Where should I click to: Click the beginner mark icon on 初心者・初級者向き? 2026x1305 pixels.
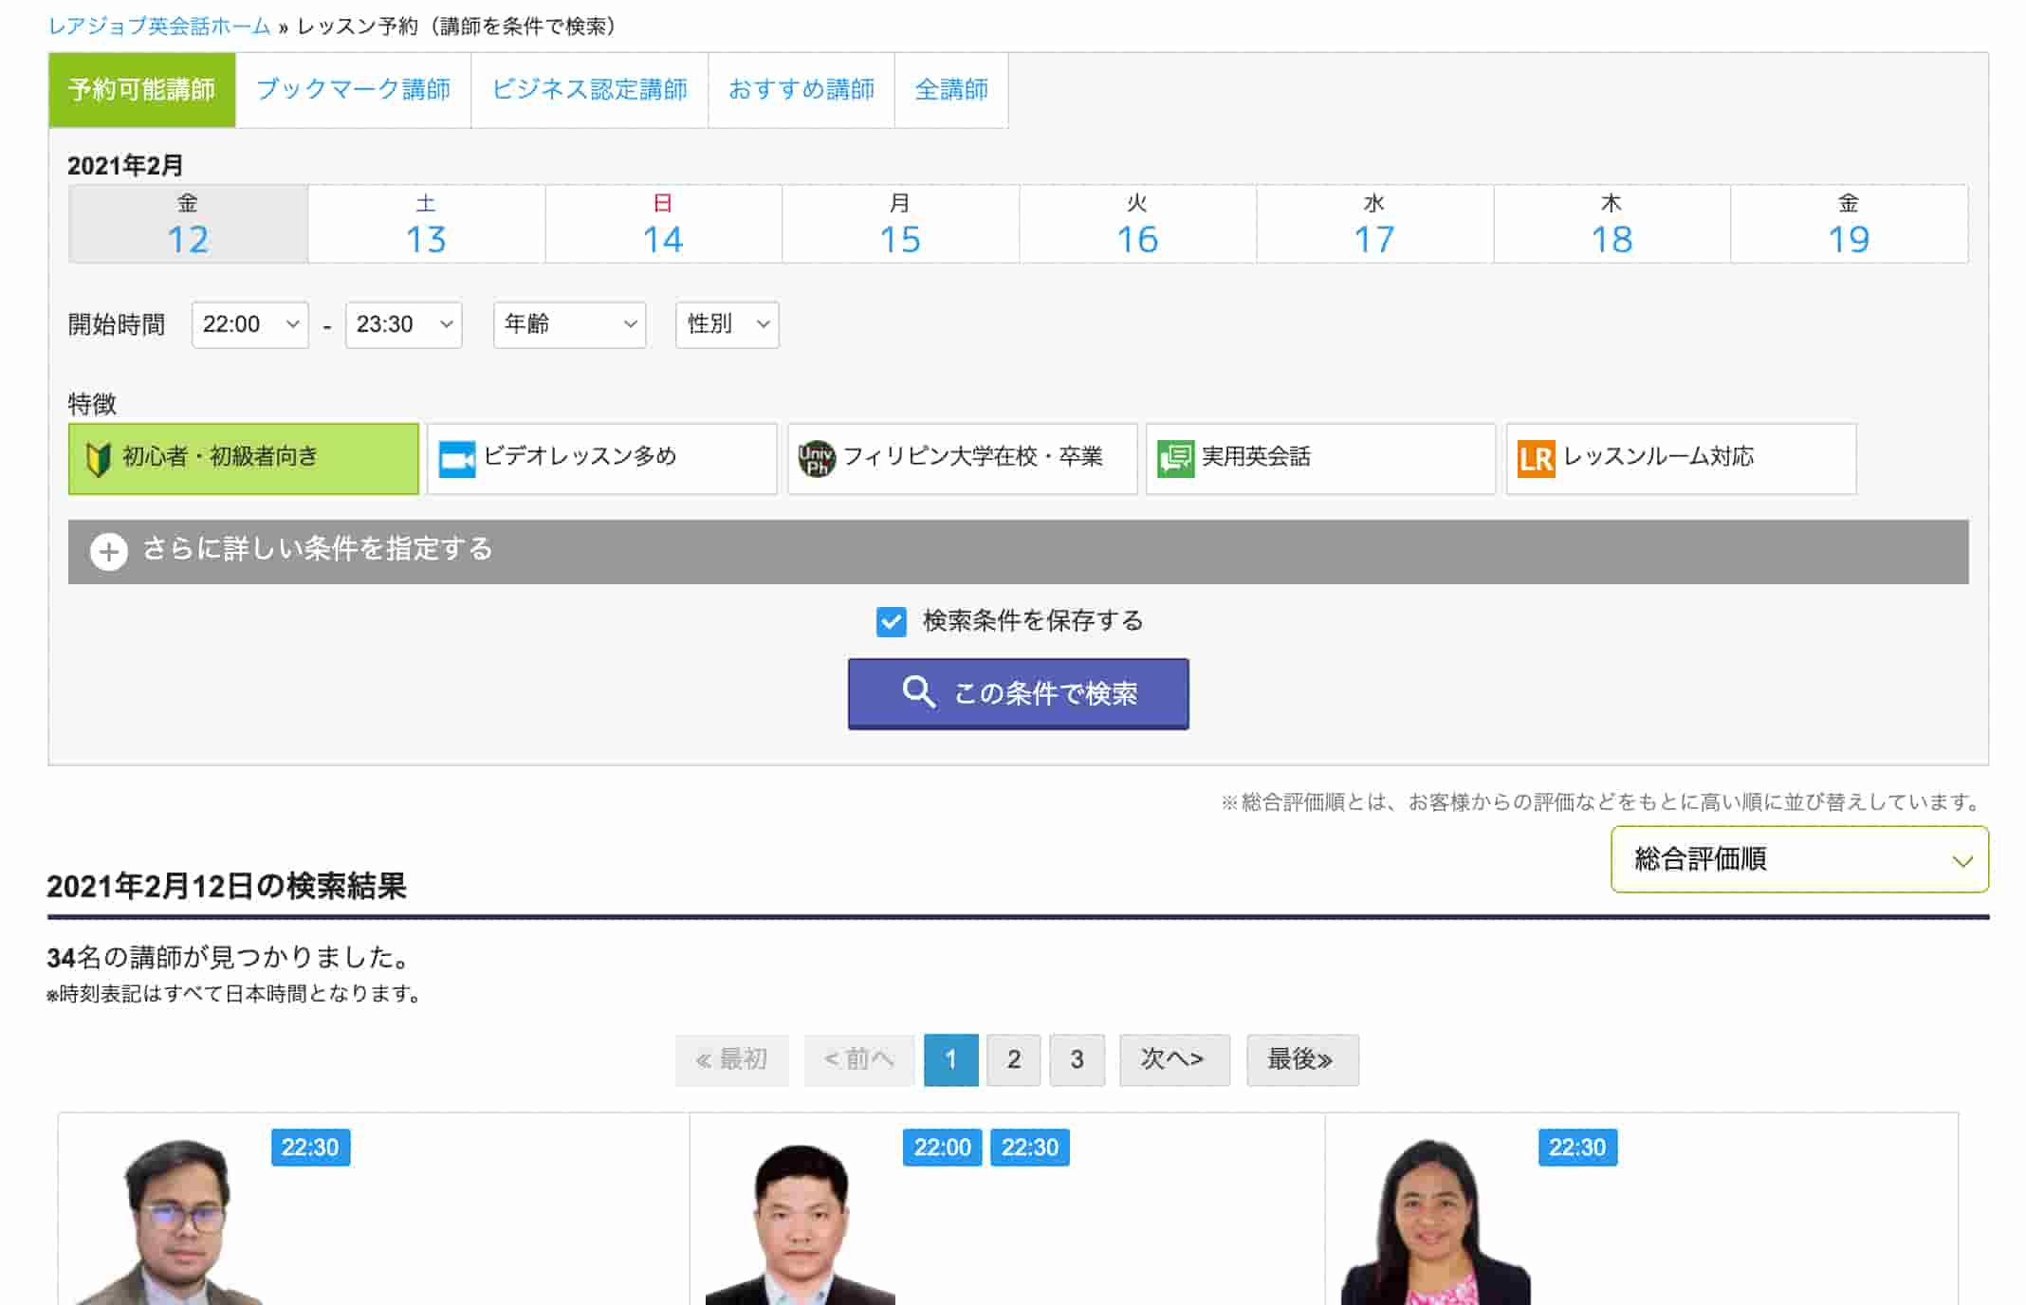(x=98, y=459)
